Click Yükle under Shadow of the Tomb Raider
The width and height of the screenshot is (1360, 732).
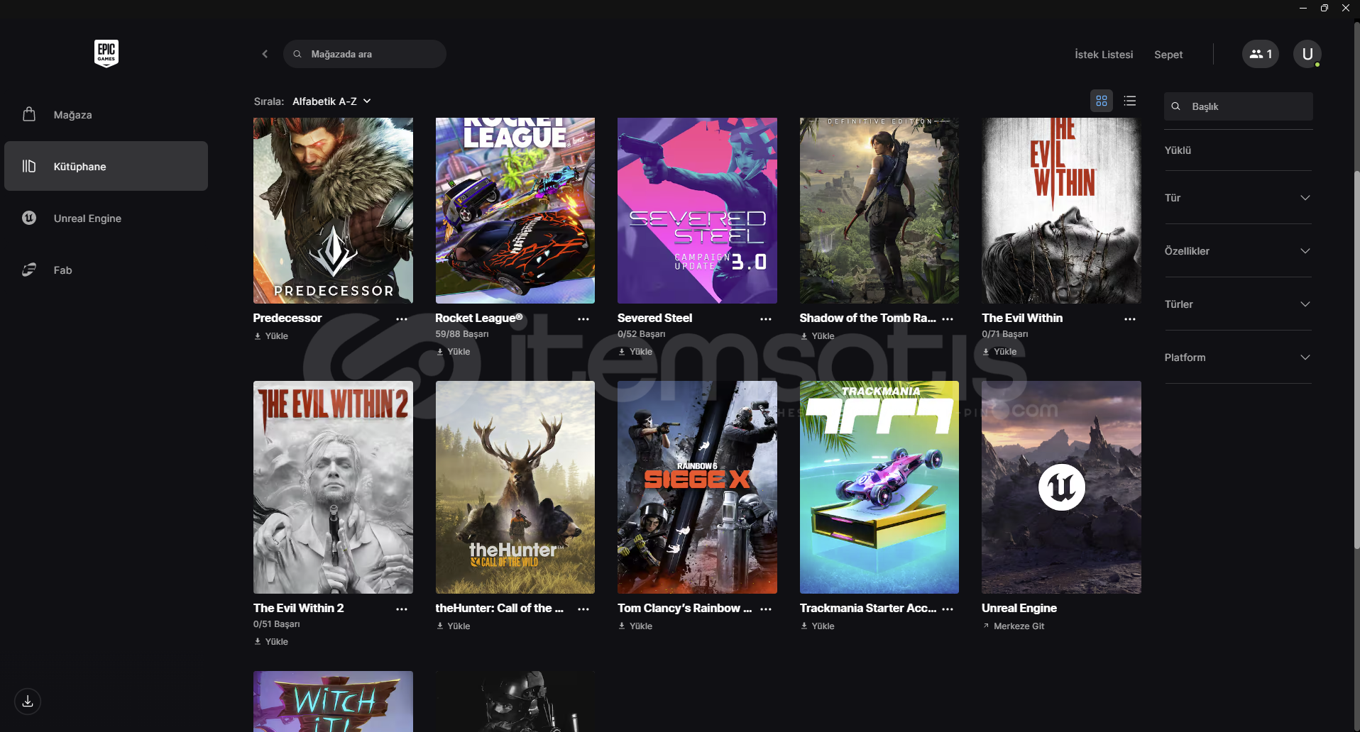pyautogui.click(x=817, y=336)
